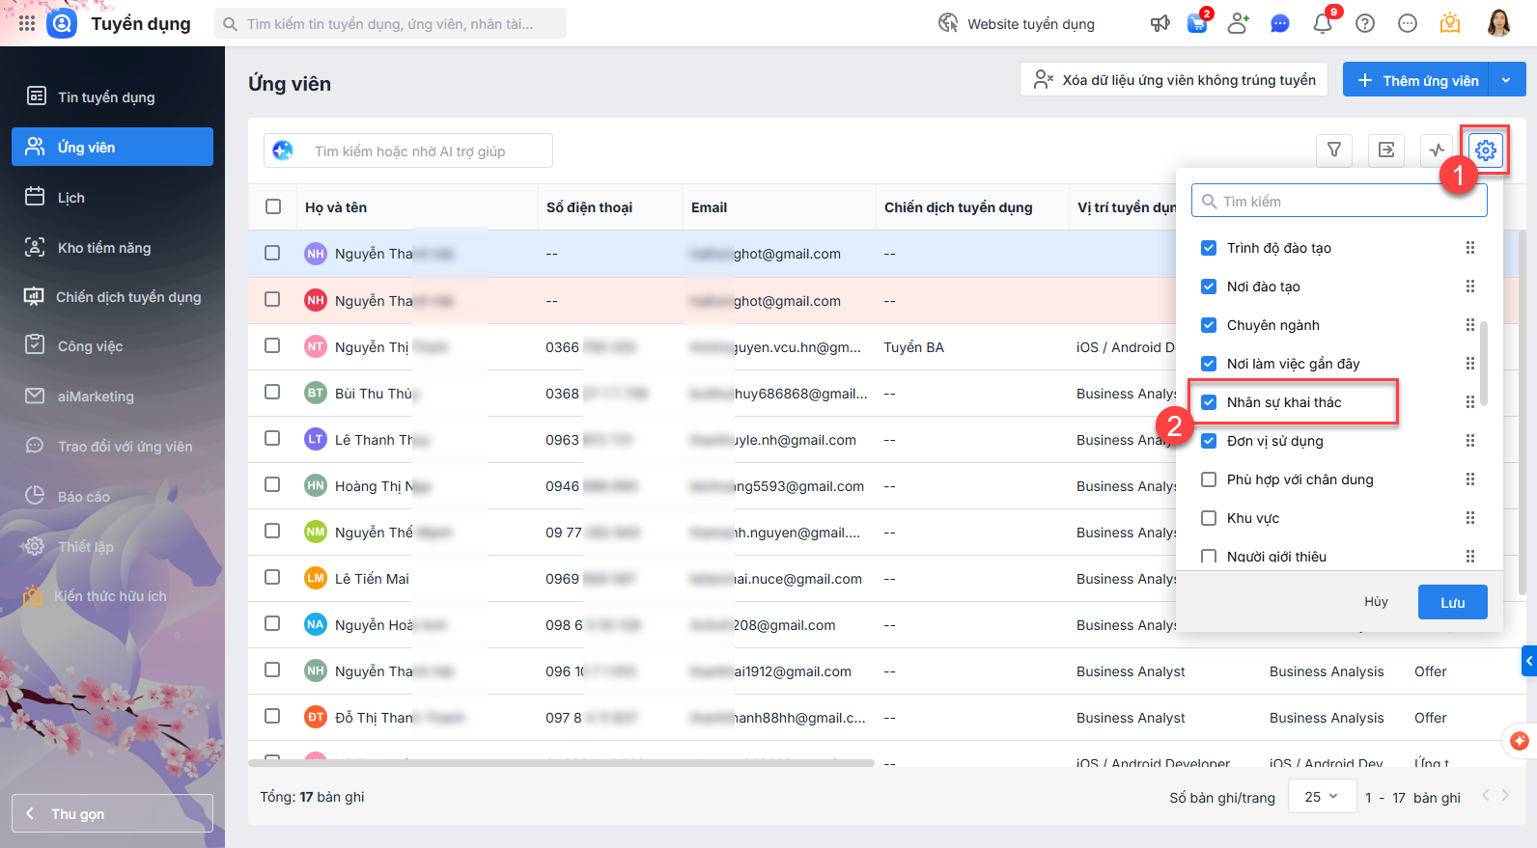Open the notifications bell
The width and height of the screenshot is (1537, 848).
click(x=1323, y=23)
